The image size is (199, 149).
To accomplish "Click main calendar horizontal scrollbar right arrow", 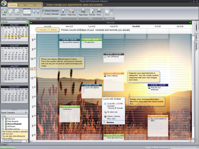I will click(x=190, y=141).
